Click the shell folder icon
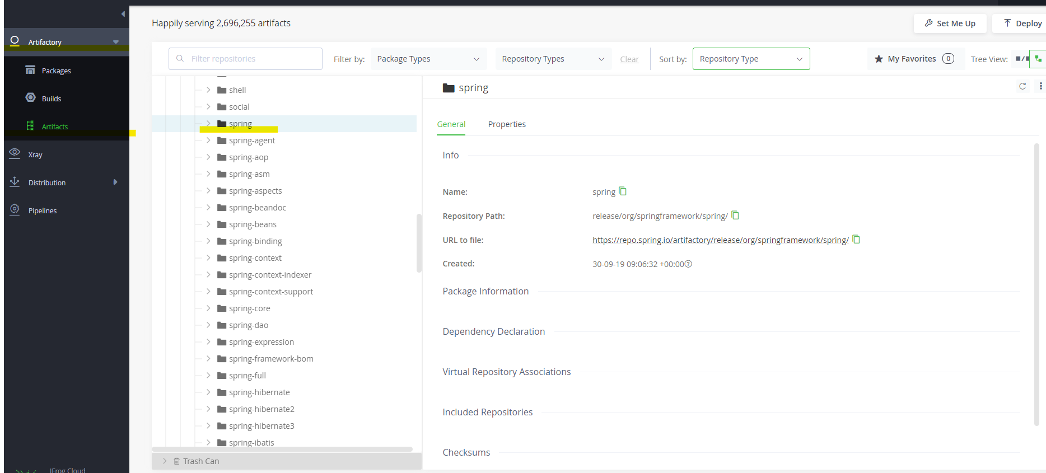Screen dimensions: 1046x473 222,90
